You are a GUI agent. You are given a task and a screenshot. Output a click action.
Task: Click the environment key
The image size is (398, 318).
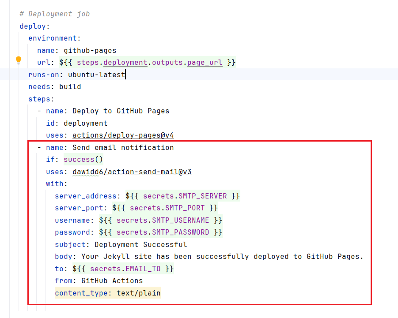click(53, 38)
